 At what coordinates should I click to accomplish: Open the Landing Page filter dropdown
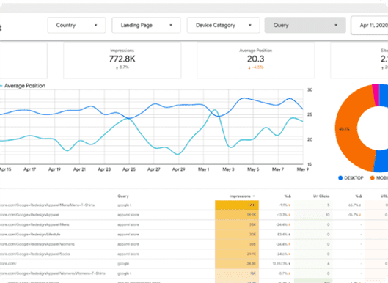click(x=146, y=25)
